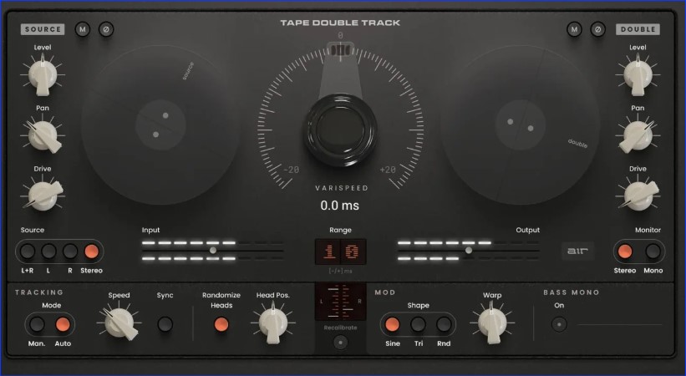Click the double tape reel
Screen dimensions: 686x376
(x=521, y=124)
